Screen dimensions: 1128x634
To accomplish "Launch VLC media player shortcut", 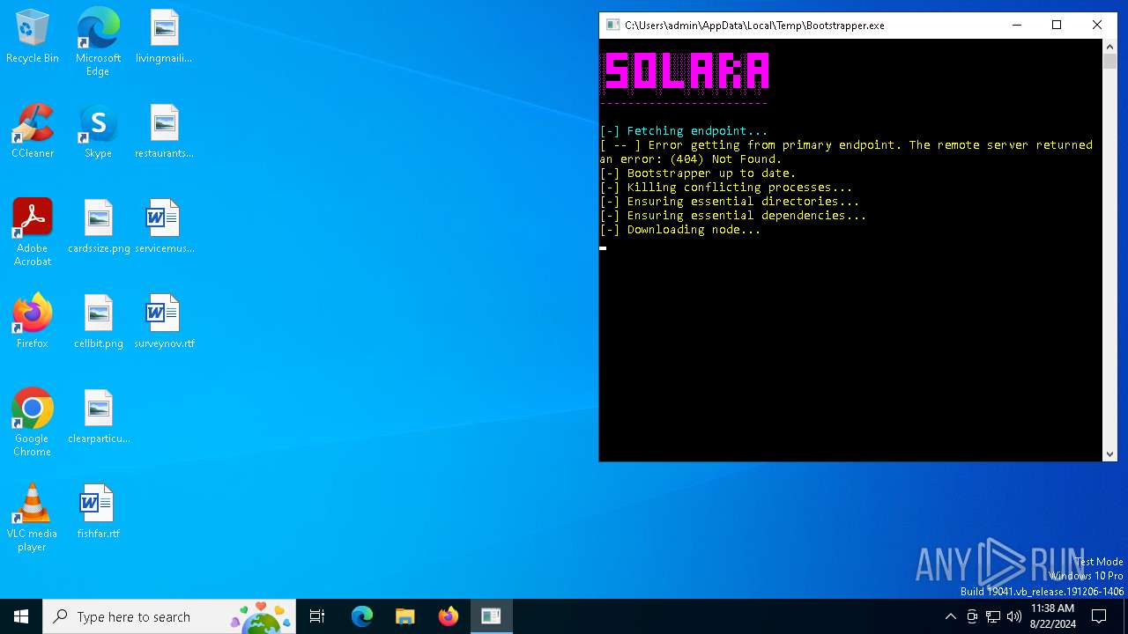I will coord(33,518).
